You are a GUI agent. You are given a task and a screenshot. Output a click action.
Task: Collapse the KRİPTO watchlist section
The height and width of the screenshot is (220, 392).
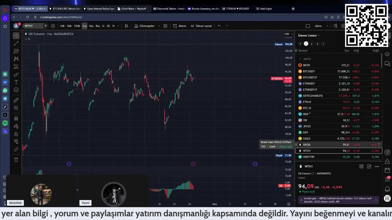pyautogui.click(x=300, y=59)
